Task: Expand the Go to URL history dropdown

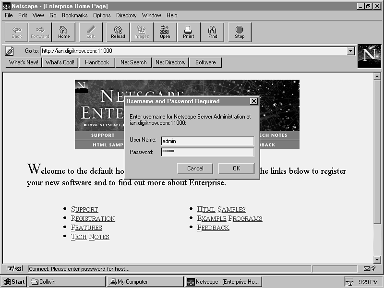Action: [x=351, y=51]
